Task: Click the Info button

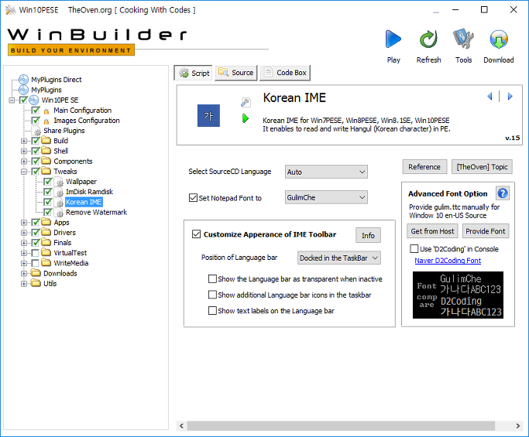Action: pyautogui.click(x=368, y=235)
